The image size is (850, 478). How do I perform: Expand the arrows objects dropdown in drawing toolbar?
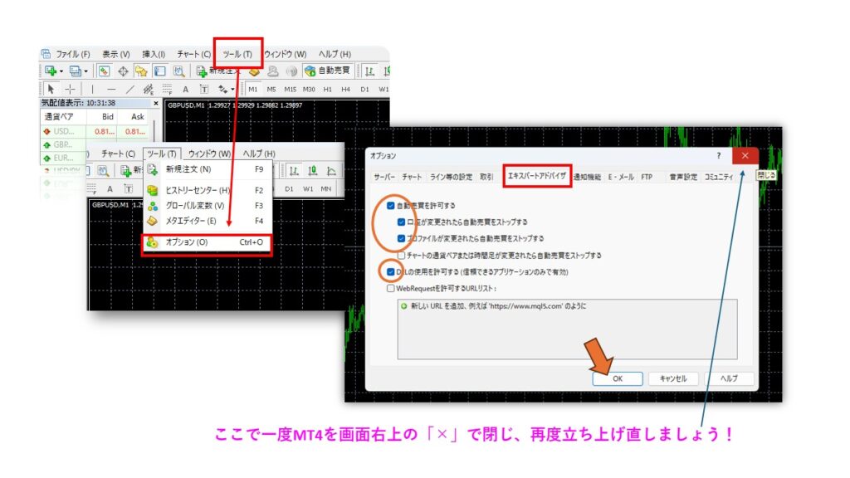coord(233,90)
